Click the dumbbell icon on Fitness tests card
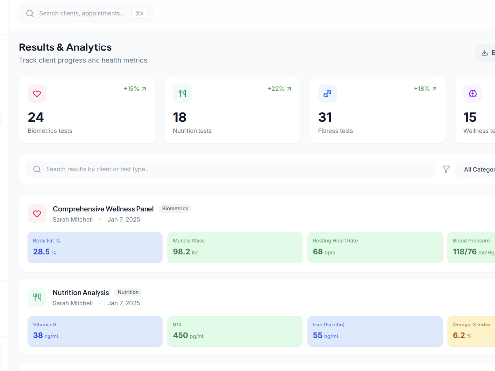This screenshot has width=495, height=371. 327,93
